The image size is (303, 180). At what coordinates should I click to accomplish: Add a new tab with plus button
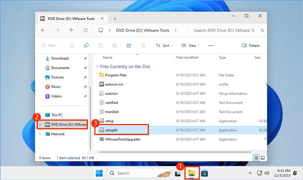(x=115, y=19)
